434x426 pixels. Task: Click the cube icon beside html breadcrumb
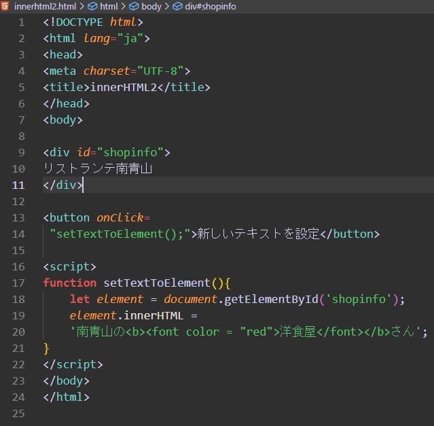coord(92,6)
